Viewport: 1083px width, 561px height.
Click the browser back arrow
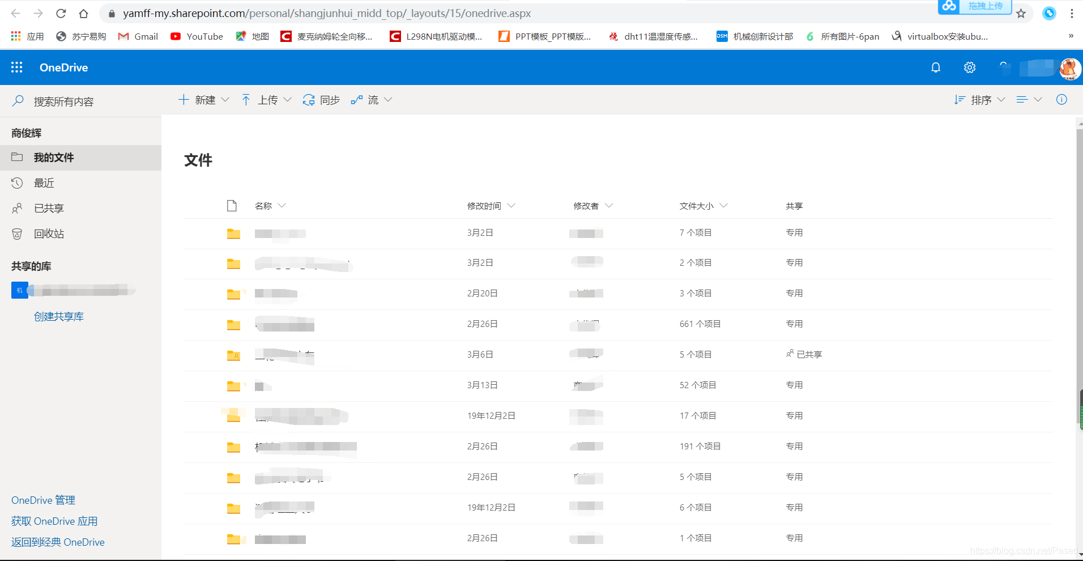pyautogui.click(x=16, y=13)
